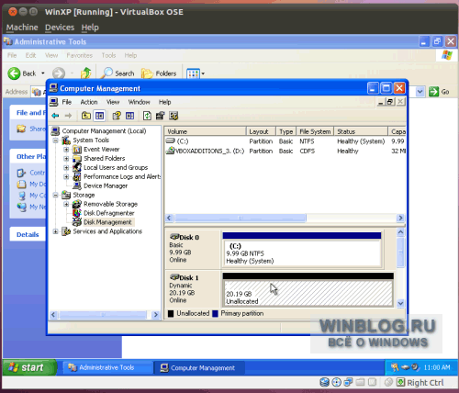Click the (C:) volume row in list
The width and height of the screenshot is (459, 393).
click(x=285, y=141)
